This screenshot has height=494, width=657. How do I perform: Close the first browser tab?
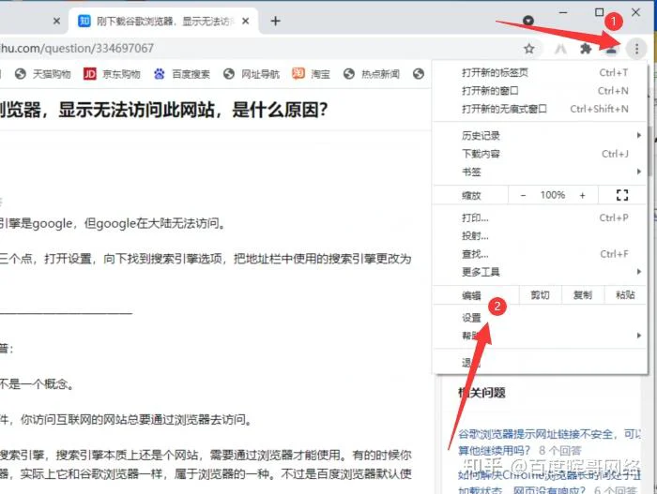pos(57,21)
